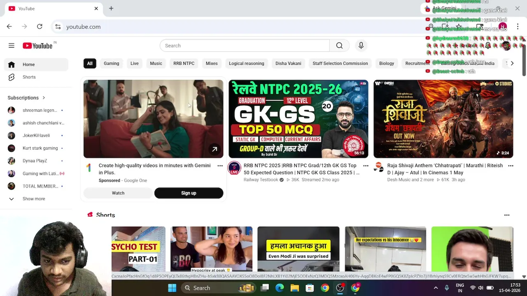Open a new browser tab
This screenshot has width=527, height=296.
click(111, 8)
